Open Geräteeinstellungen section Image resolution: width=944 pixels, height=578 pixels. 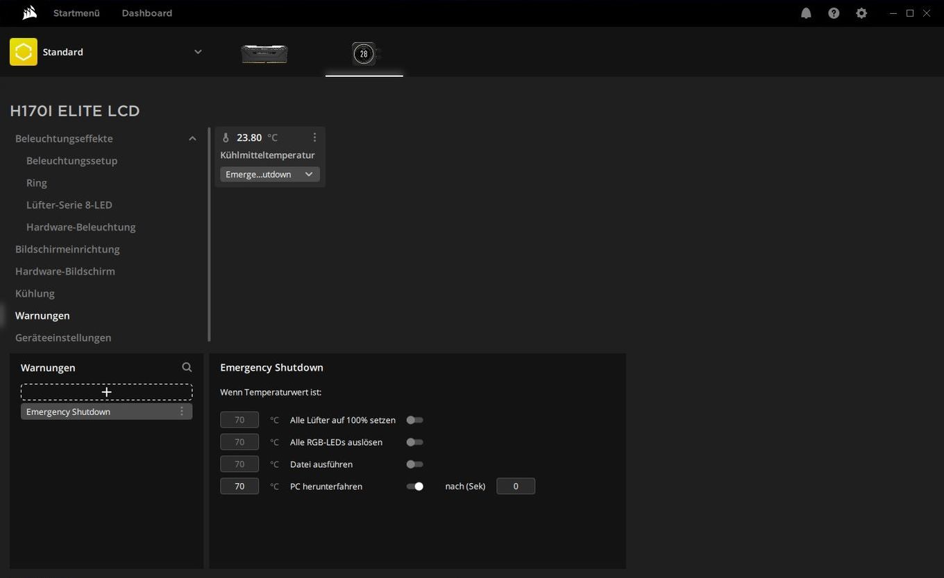tap(63, 338)
